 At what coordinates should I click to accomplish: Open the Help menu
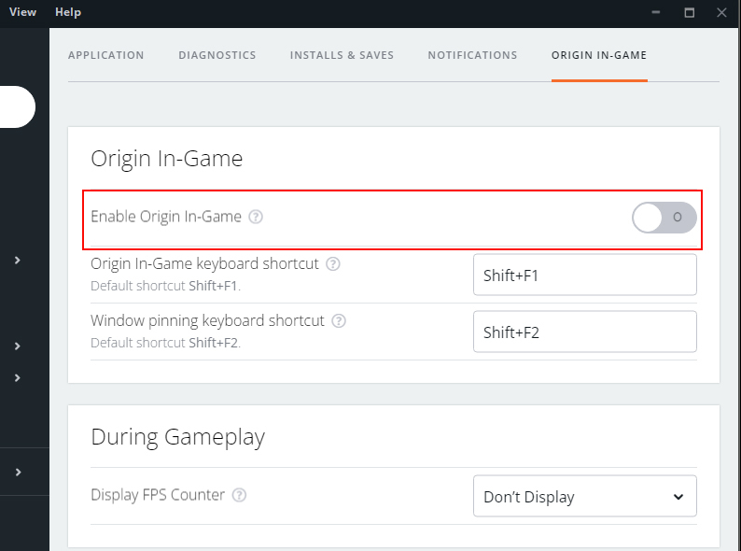coord(68,12)
